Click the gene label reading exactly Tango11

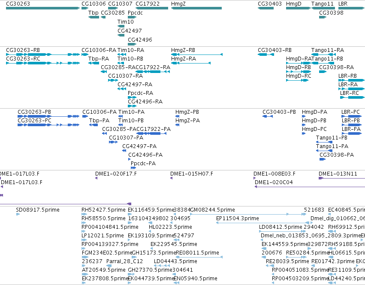click(x=323, y=4)
